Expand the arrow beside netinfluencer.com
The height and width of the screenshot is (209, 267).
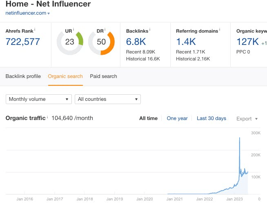(49, 13)
